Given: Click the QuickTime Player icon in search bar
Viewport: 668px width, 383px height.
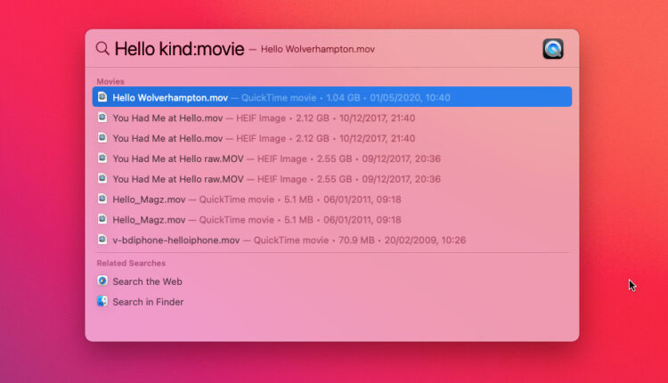Looking at the screenshot, I should pos(553,49).
